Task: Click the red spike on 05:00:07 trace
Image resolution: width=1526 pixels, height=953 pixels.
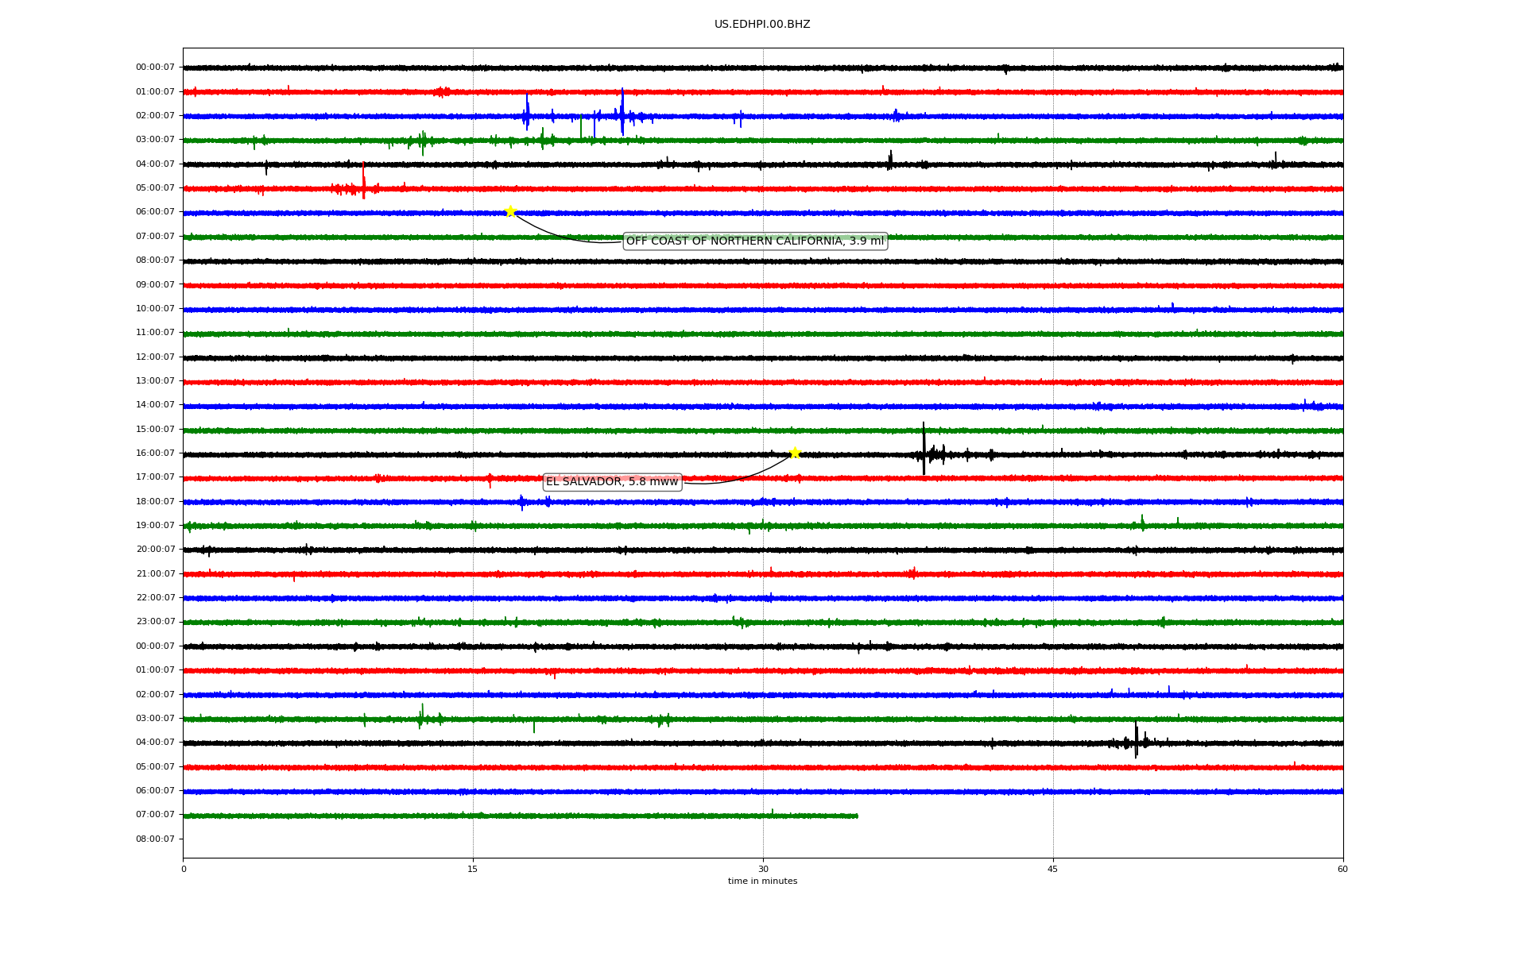Action: pyautogui.click(x=363, y=180)
